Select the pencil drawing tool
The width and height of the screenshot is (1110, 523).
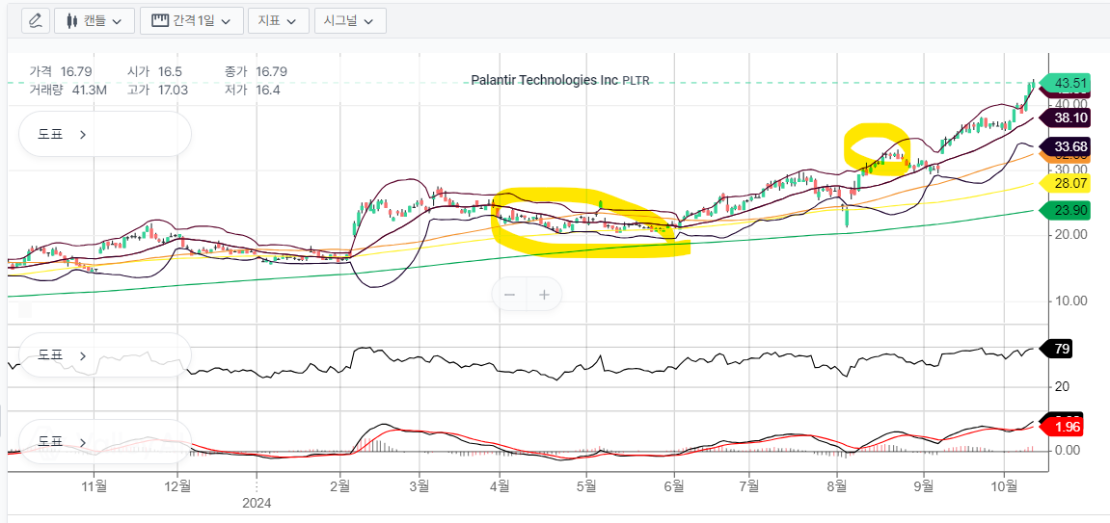click(x=36, y=20)
